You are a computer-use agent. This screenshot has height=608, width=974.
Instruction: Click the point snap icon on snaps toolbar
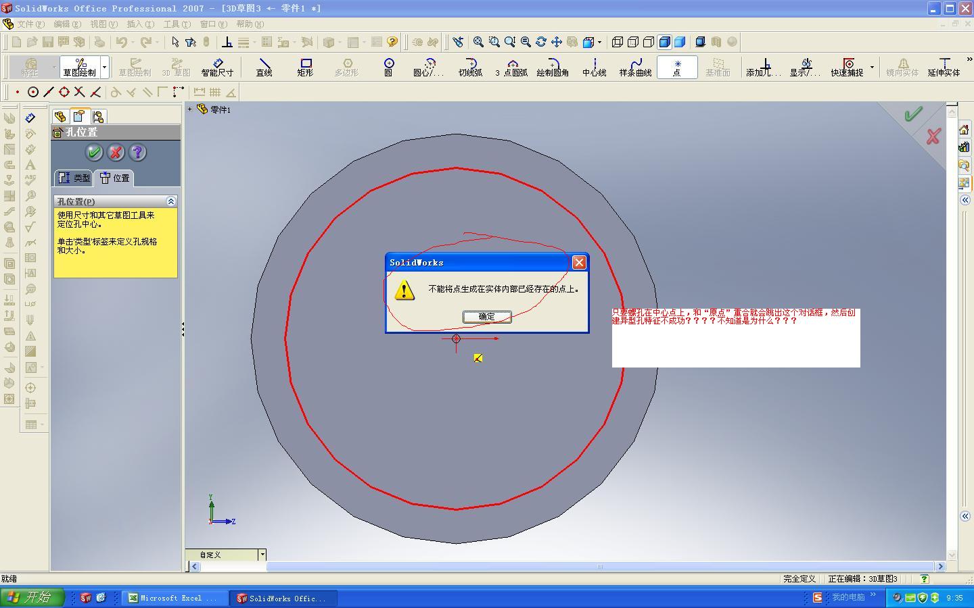(18, 92)
